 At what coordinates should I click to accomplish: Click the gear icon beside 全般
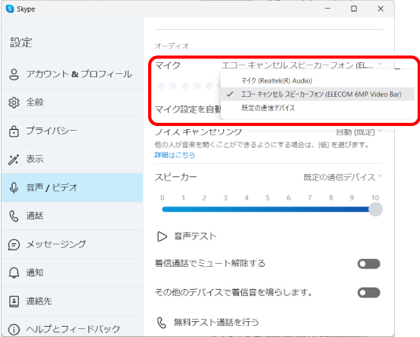14,102
